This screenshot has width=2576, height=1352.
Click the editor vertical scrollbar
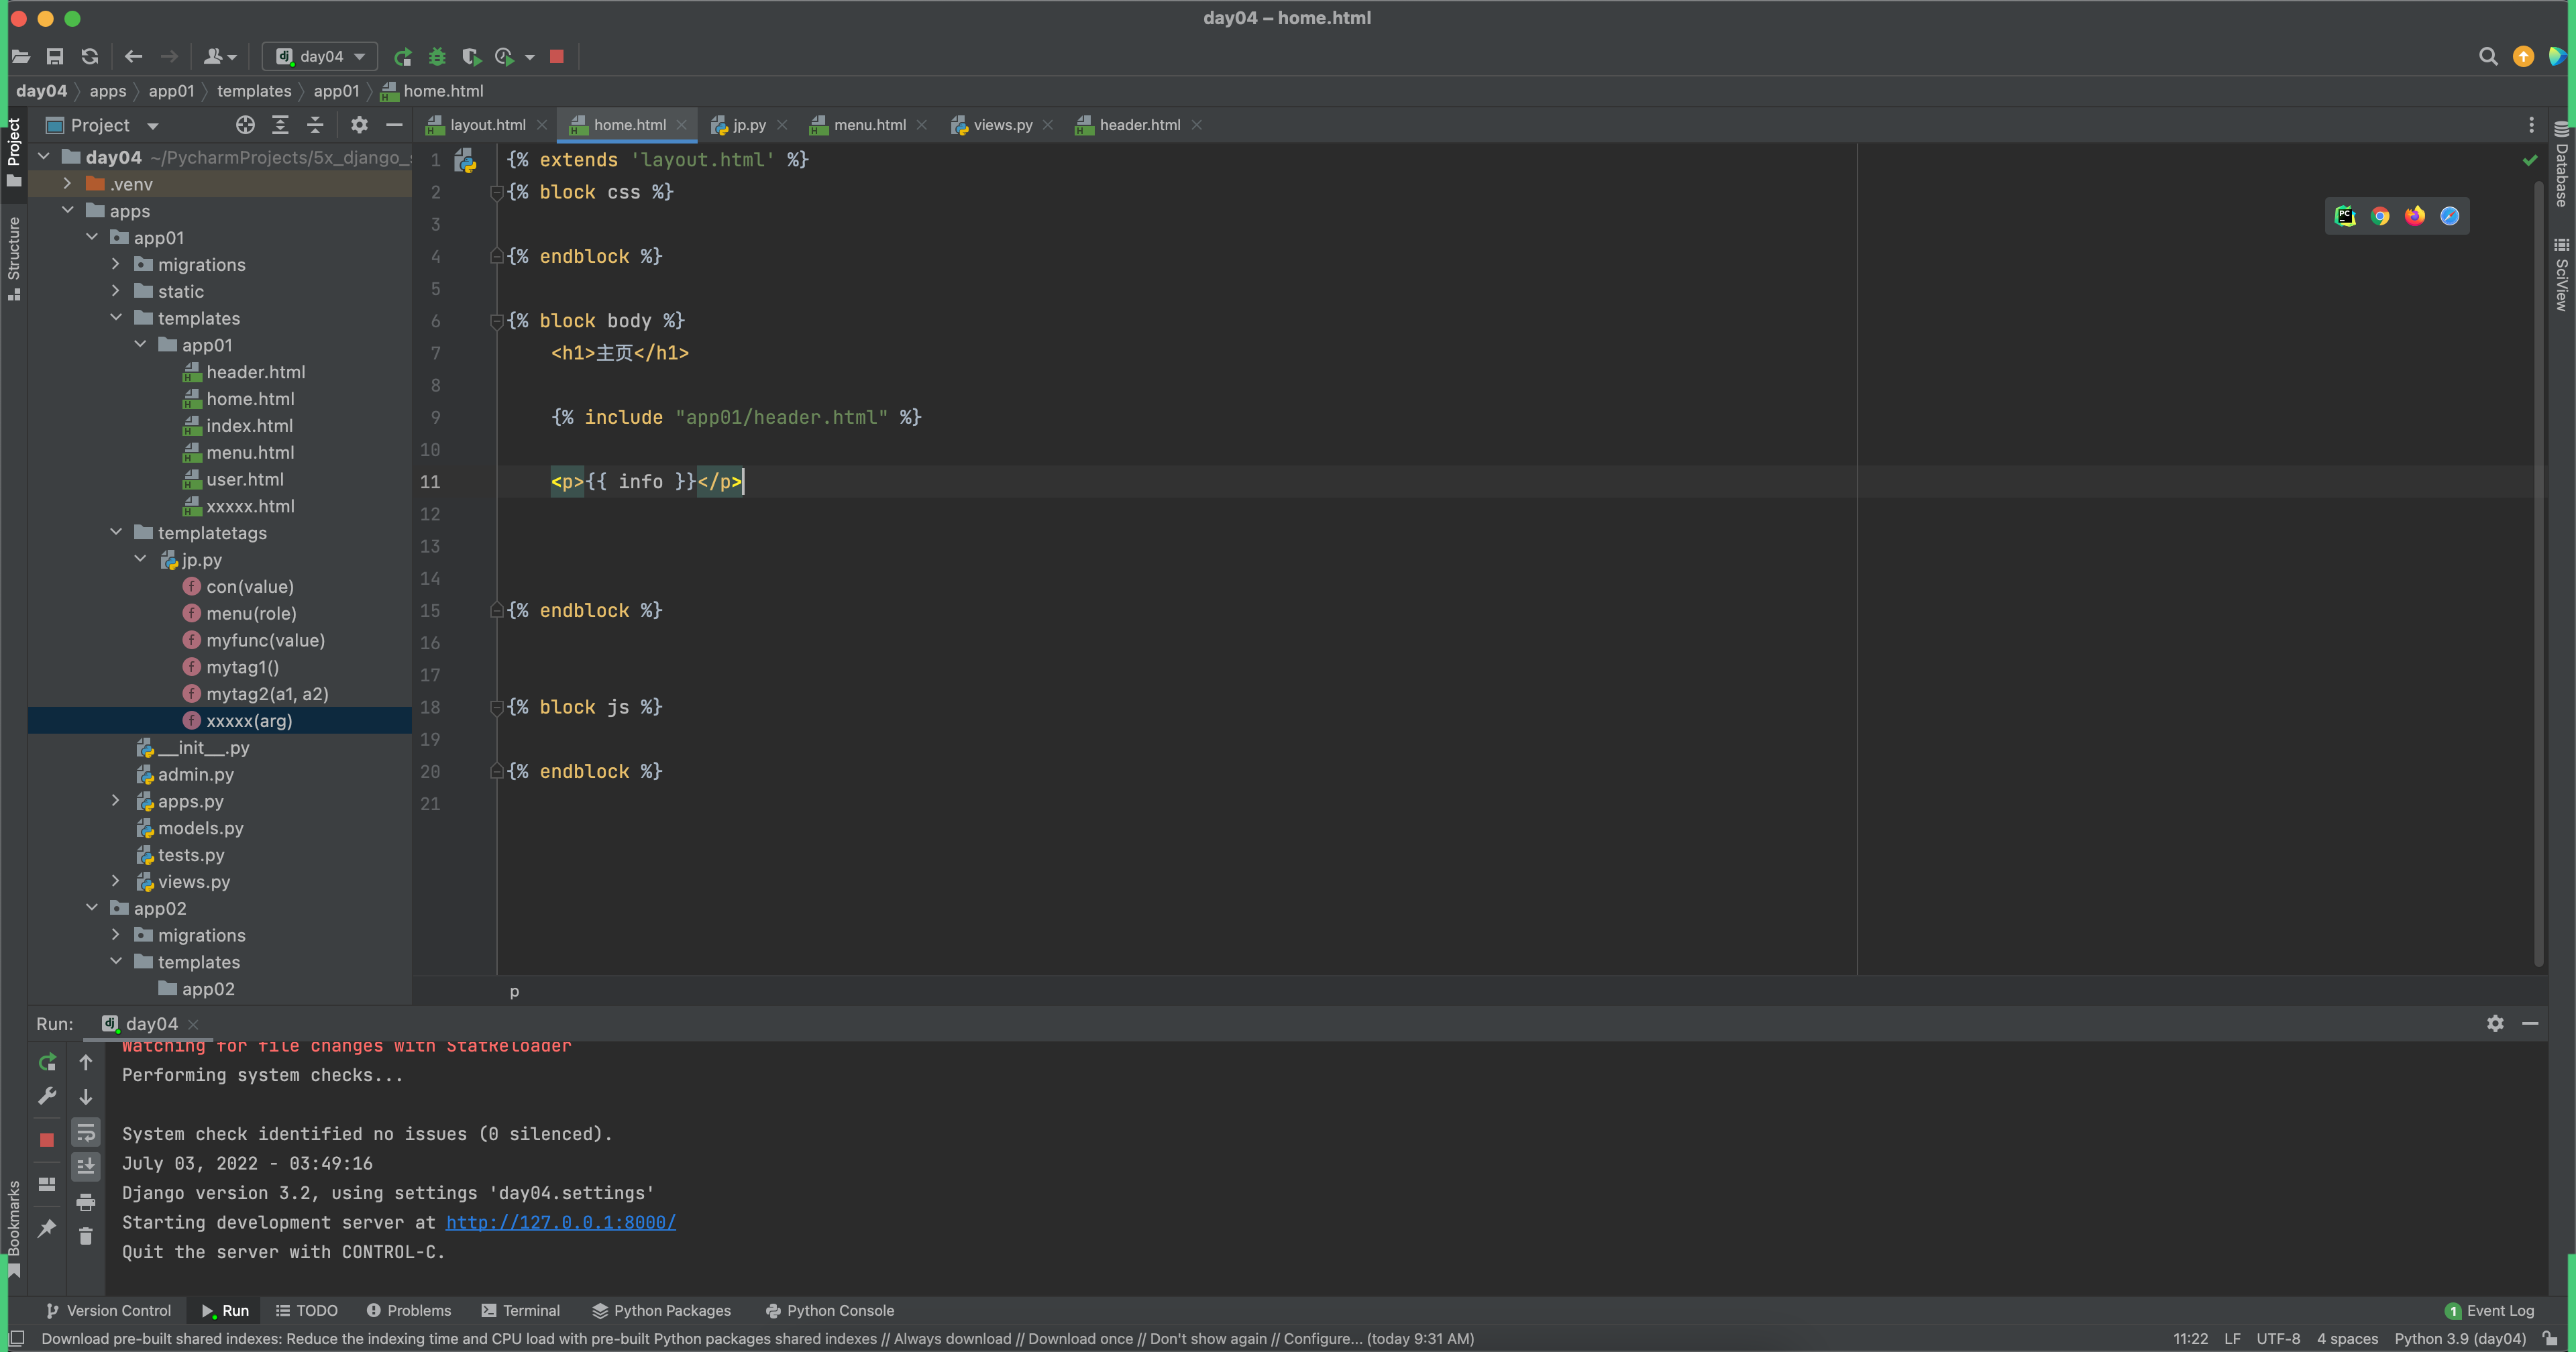tap(2538, 570)
